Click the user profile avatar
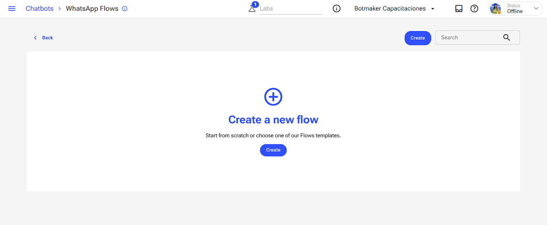The width and height of the screenshot is (547, 225). pos(495,9)
